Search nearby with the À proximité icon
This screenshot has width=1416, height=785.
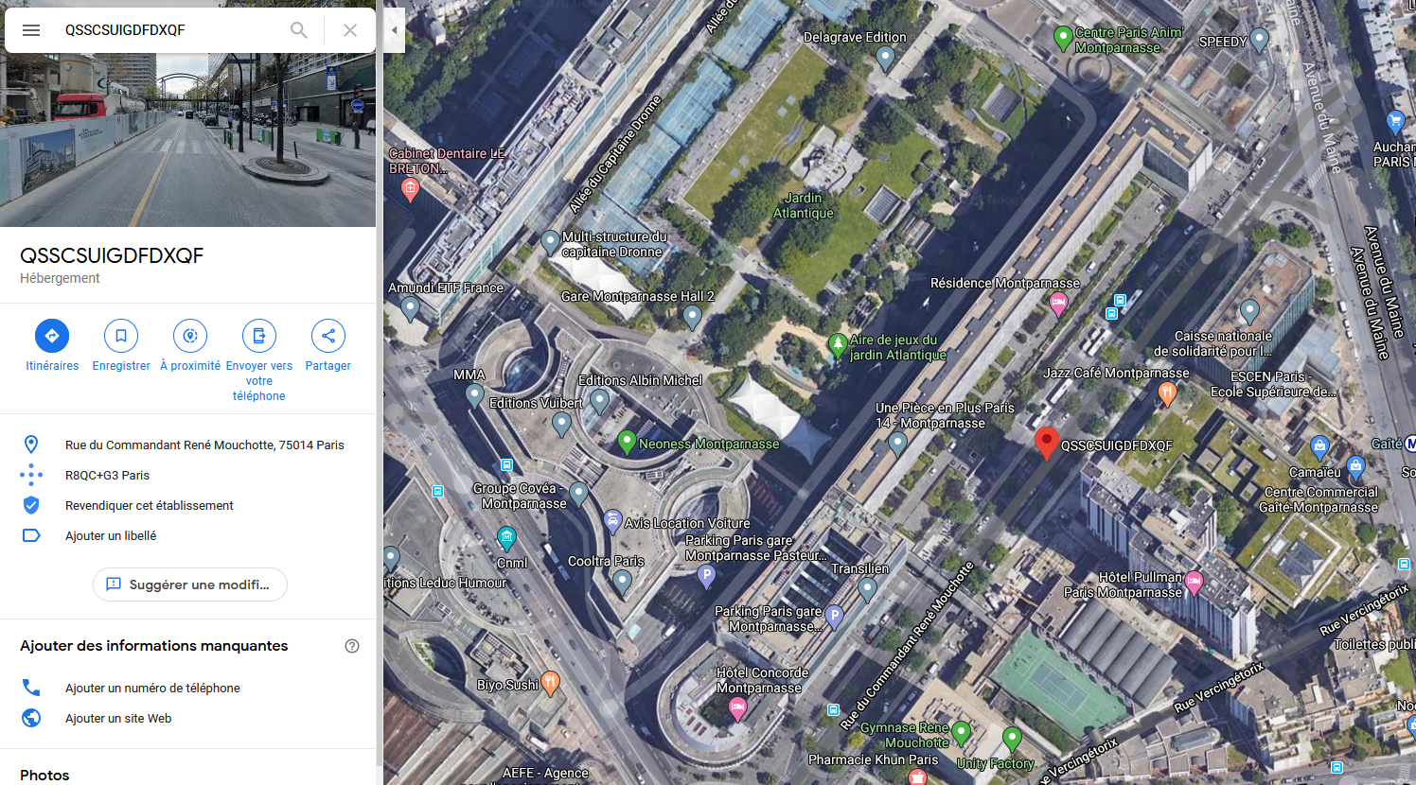pos(190,336)
